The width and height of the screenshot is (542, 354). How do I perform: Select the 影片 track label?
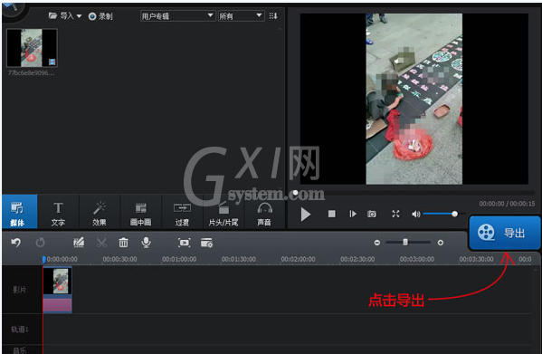[20, 290]
